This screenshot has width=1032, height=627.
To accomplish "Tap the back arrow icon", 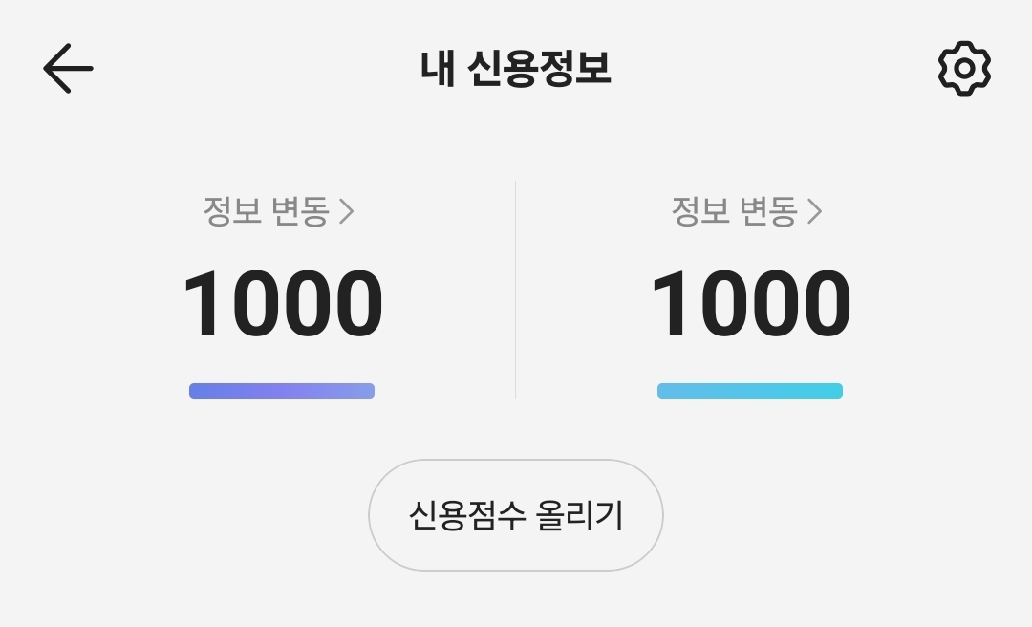I will pos(68,69).
